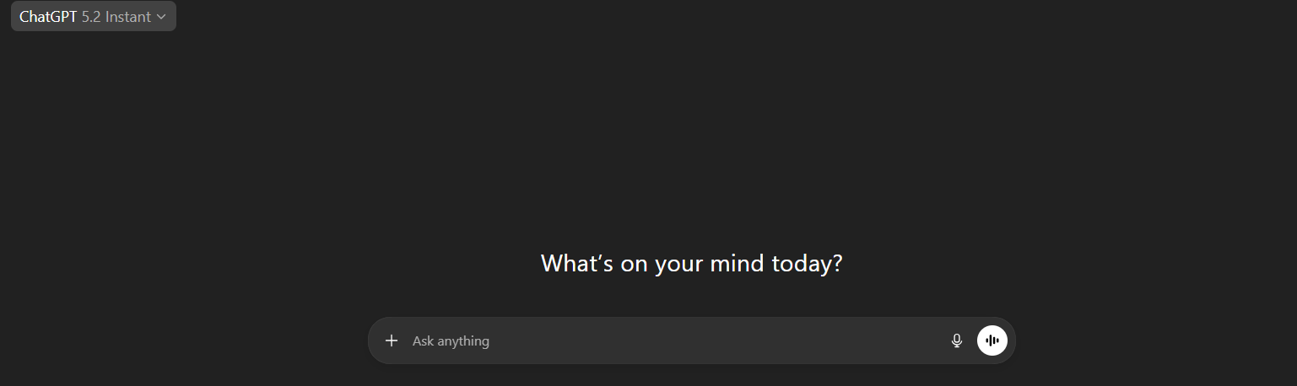
Task: Click the chevron beside 5.2 Instant
Action: 161,17
